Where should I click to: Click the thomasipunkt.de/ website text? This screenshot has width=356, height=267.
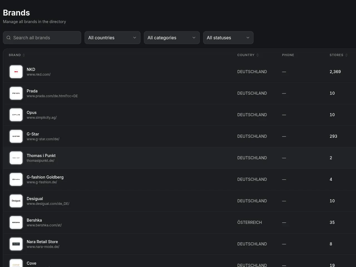[x=41, y=160]
